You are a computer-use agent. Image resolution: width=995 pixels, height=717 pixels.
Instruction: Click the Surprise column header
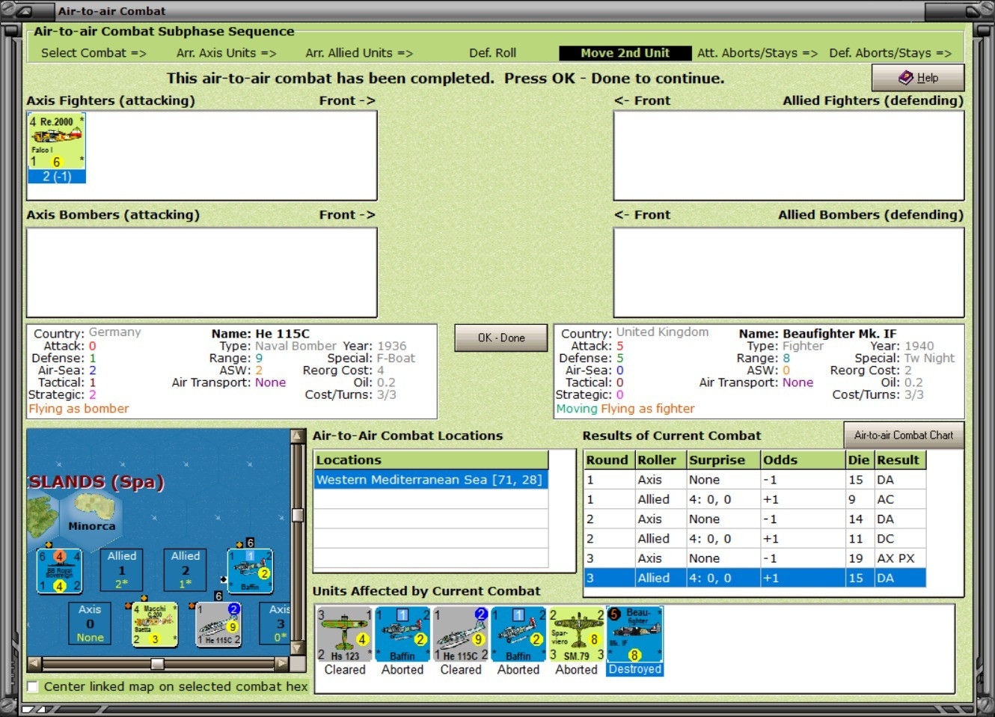coord(723,460)
